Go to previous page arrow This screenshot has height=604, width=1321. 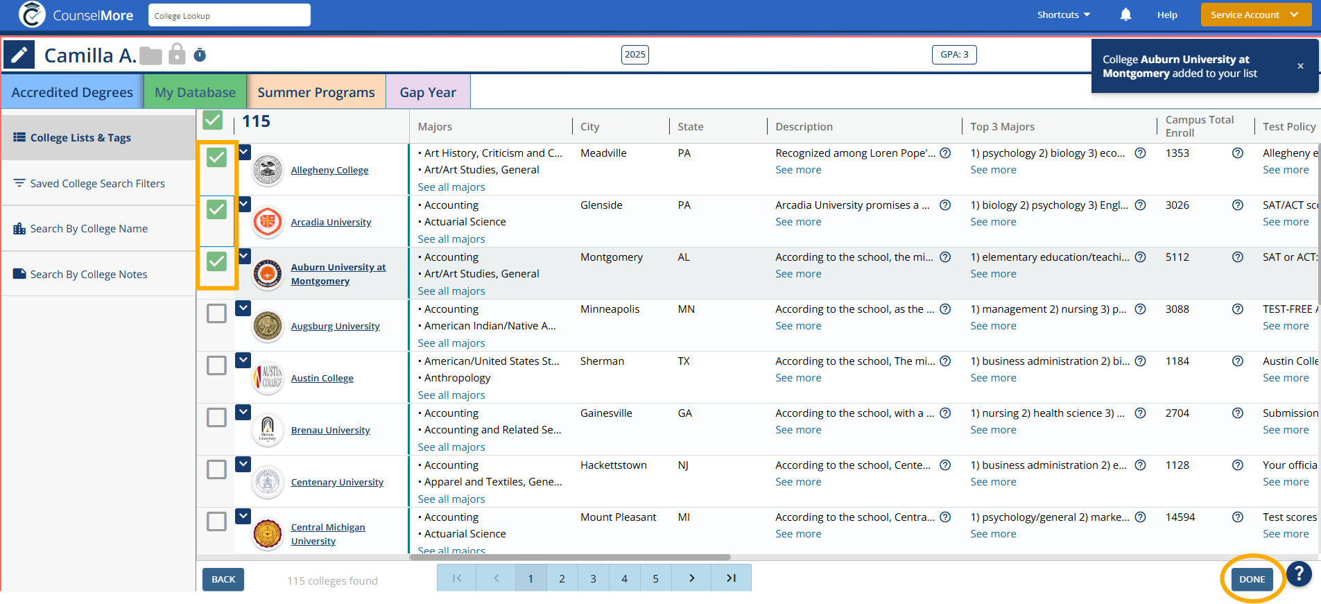496,578
